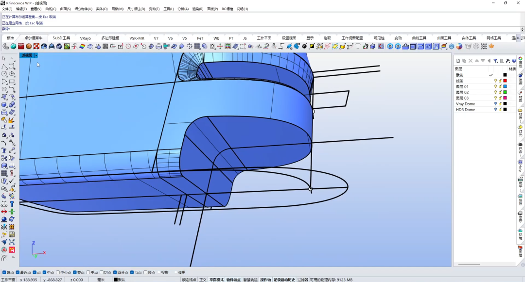Click the red-white checkered sphere toolbar icon

(x=36, y=46)
